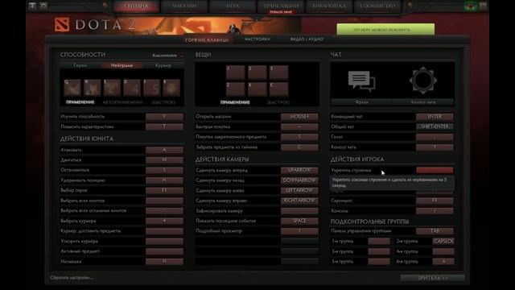Select abilities (Быстрое) cast mode
Viewport: 515px width, 290px height.
click(163, 102)
